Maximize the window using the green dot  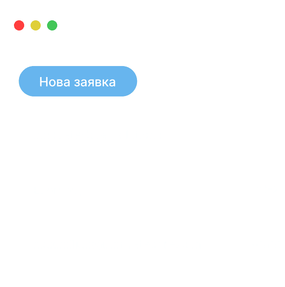pos(52,25)
